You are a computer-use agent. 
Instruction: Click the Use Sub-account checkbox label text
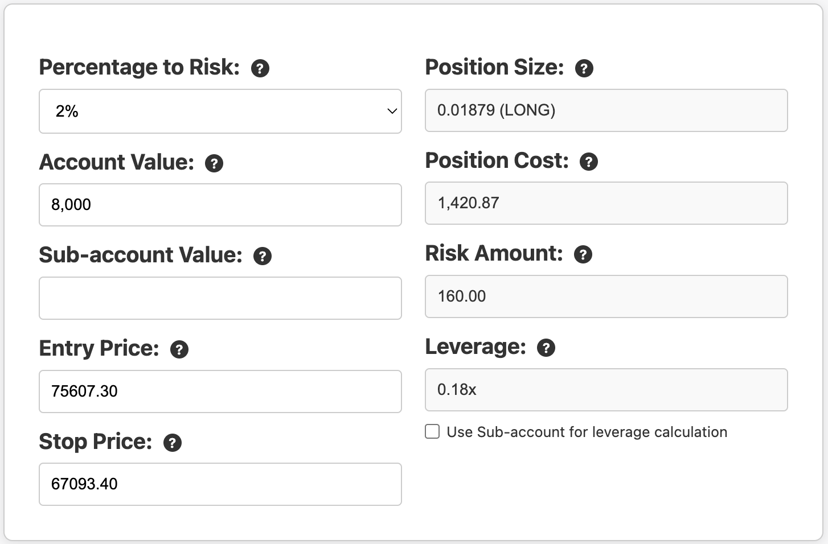[587, 432]
